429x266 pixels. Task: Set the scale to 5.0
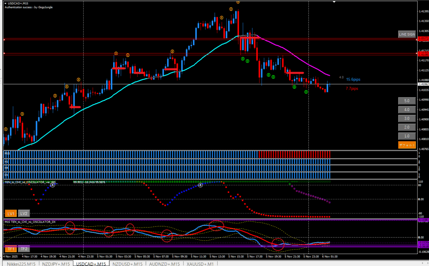point(407,101)
